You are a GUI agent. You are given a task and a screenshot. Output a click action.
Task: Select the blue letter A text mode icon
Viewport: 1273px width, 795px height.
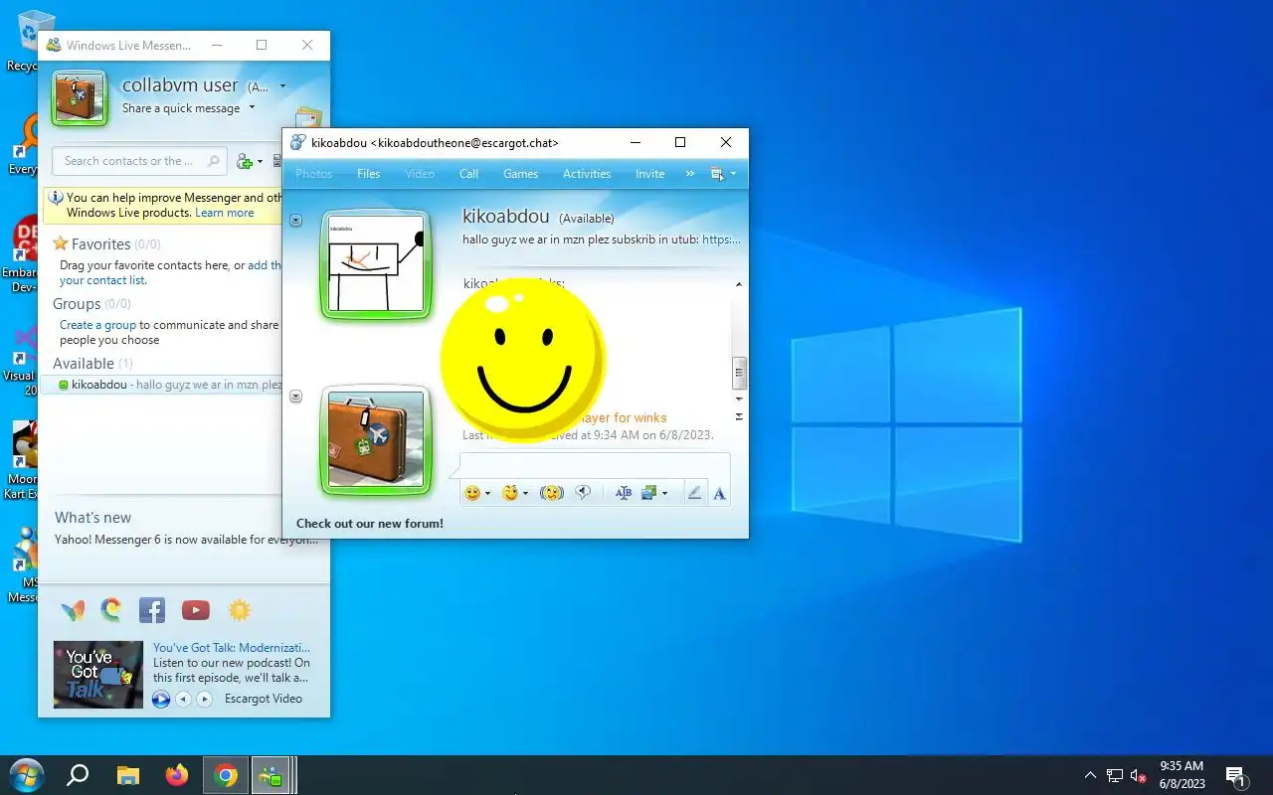pos(719,493)
